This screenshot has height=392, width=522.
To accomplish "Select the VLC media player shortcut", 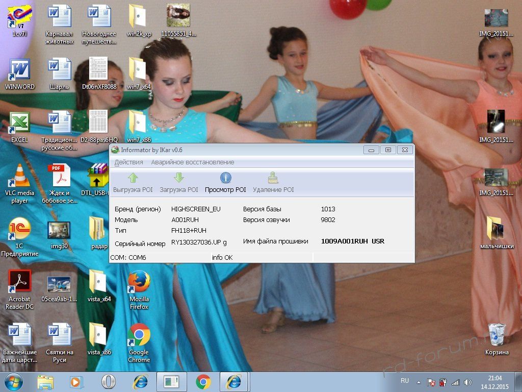I will [19, 184].
